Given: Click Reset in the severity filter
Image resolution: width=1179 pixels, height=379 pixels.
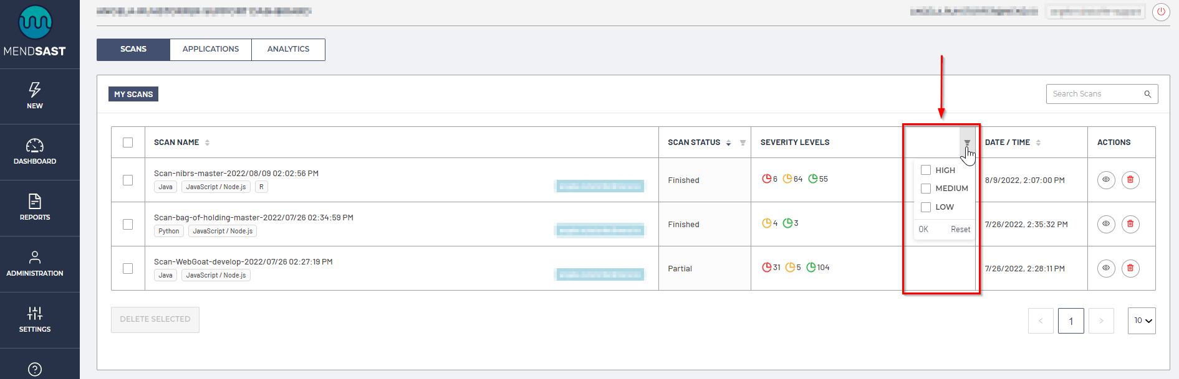Looking at the screenshot, I should point(960,229).
